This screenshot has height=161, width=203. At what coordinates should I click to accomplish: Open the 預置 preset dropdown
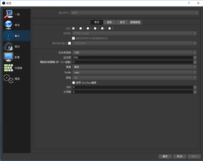pos(134,67)
